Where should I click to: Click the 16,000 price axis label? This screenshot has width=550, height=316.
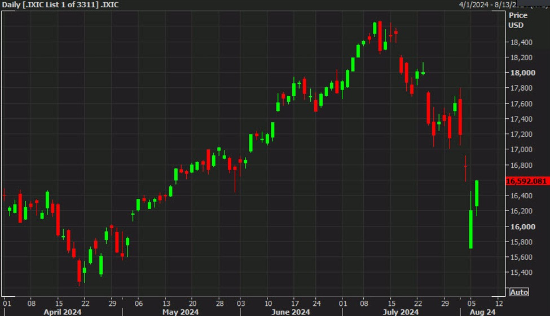(522, 226)
